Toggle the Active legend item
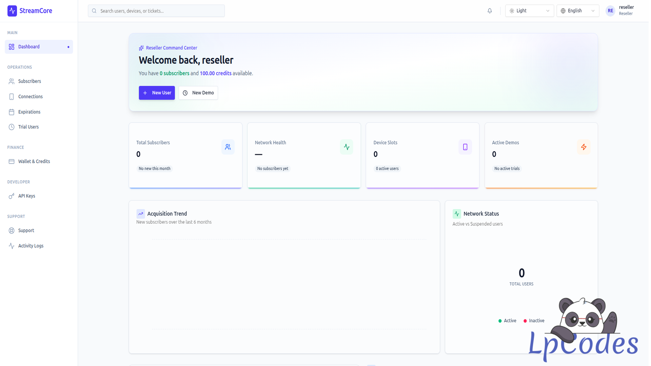Image resolution: width=651 pixels, height=366 pixels. click(507, 321)
